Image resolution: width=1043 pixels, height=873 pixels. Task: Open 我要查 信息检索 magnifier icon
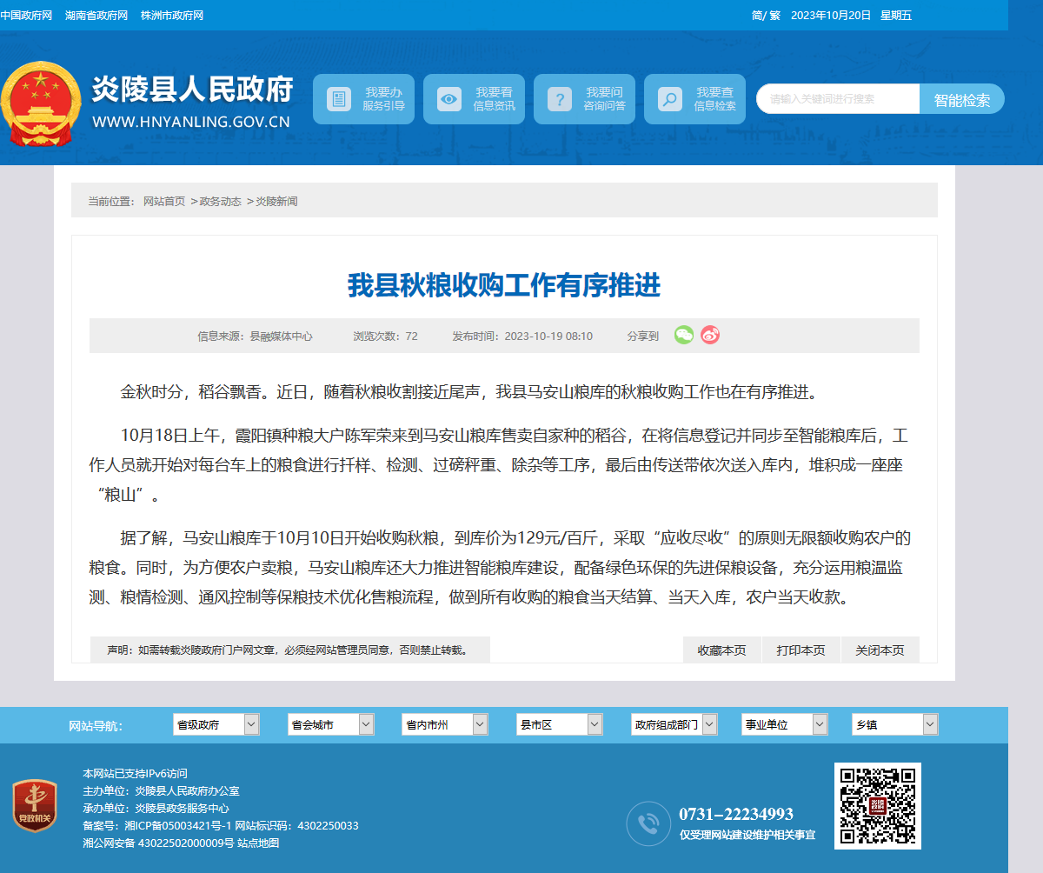(x=669, y=99)
